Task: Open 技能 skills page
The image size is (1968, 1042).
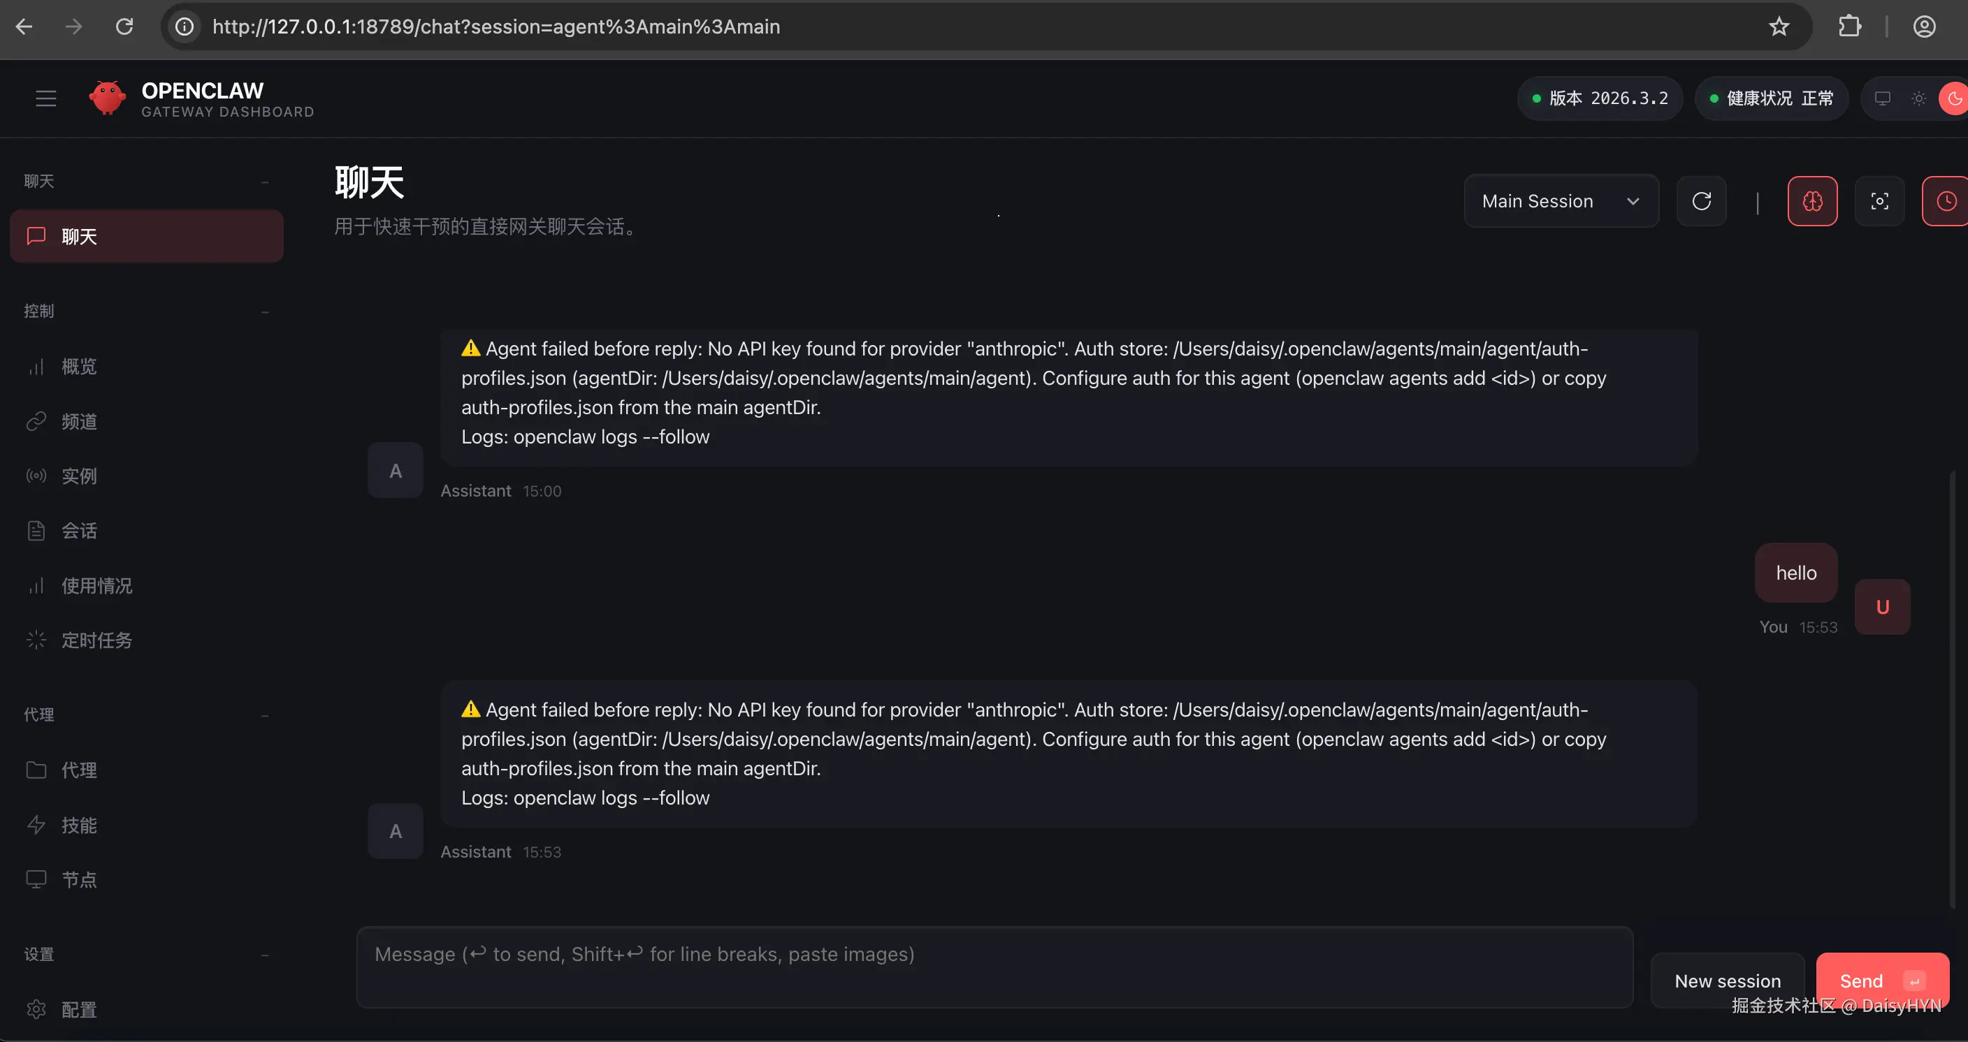Action: [79, 825]
